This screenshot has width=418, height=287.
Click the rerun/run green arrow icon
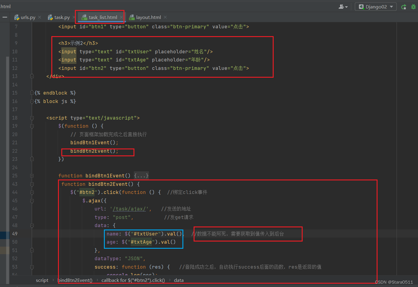coord(404,7)
